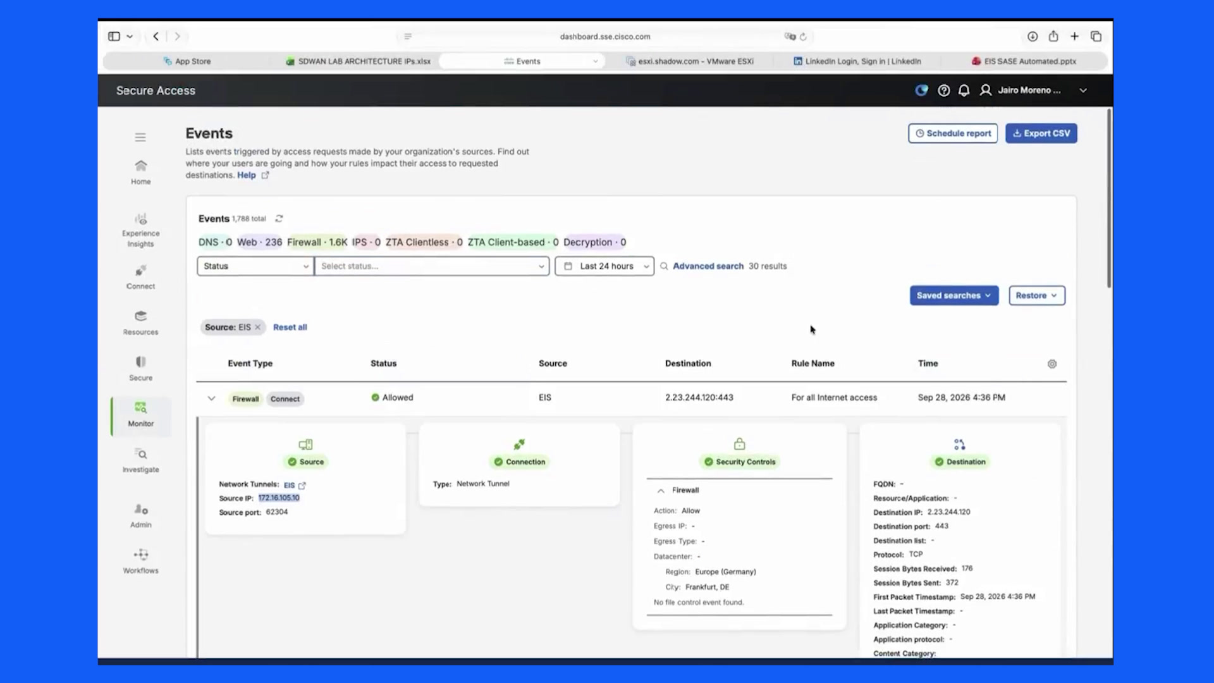Viewport: 1214px width, 683px height.
Task: Open Experience Insights in sidebar
Action: coord(140,230)
